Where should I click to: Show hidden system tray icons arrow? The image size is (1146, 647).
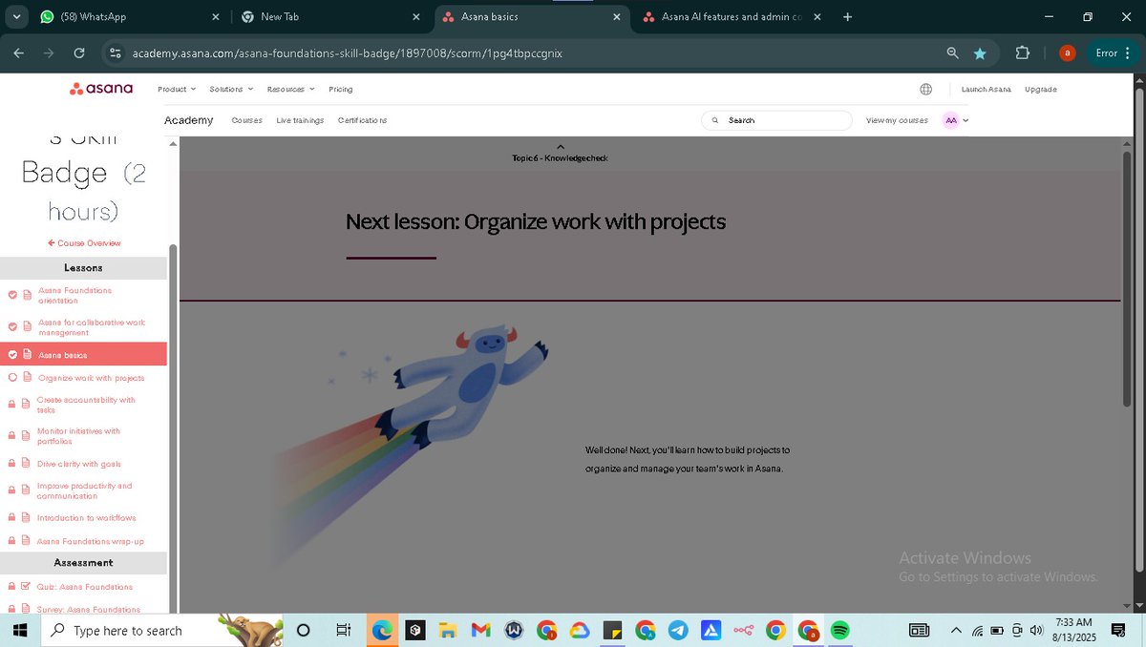(x=956, y=630)
